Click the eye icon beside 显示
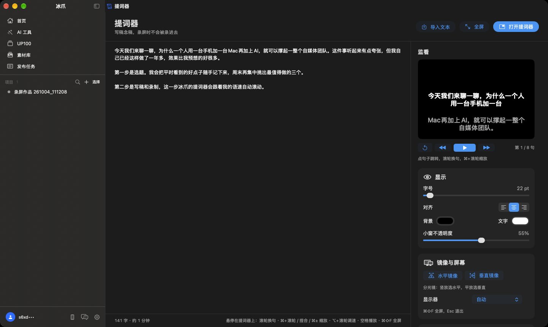The width and height of the screenshot is (548, 327). [x=427, y=177]
